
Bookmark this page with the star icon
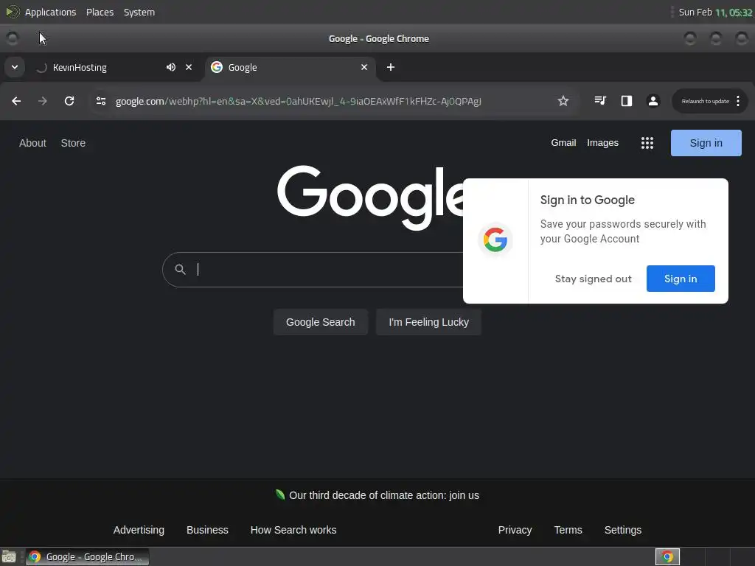click(x=563, y=101)
